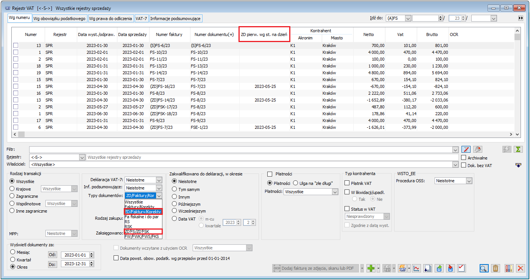Click Dodaj fakturę ze zdjęcia button
This screenshot has width=530, height=280.
[316, 268]
